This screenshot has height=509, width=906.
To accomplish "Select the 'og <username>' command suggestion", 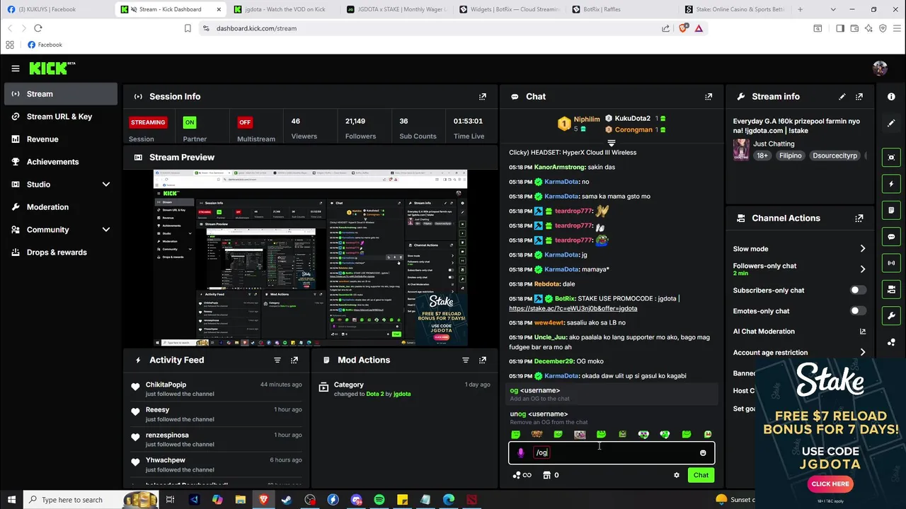I will 612,394.
